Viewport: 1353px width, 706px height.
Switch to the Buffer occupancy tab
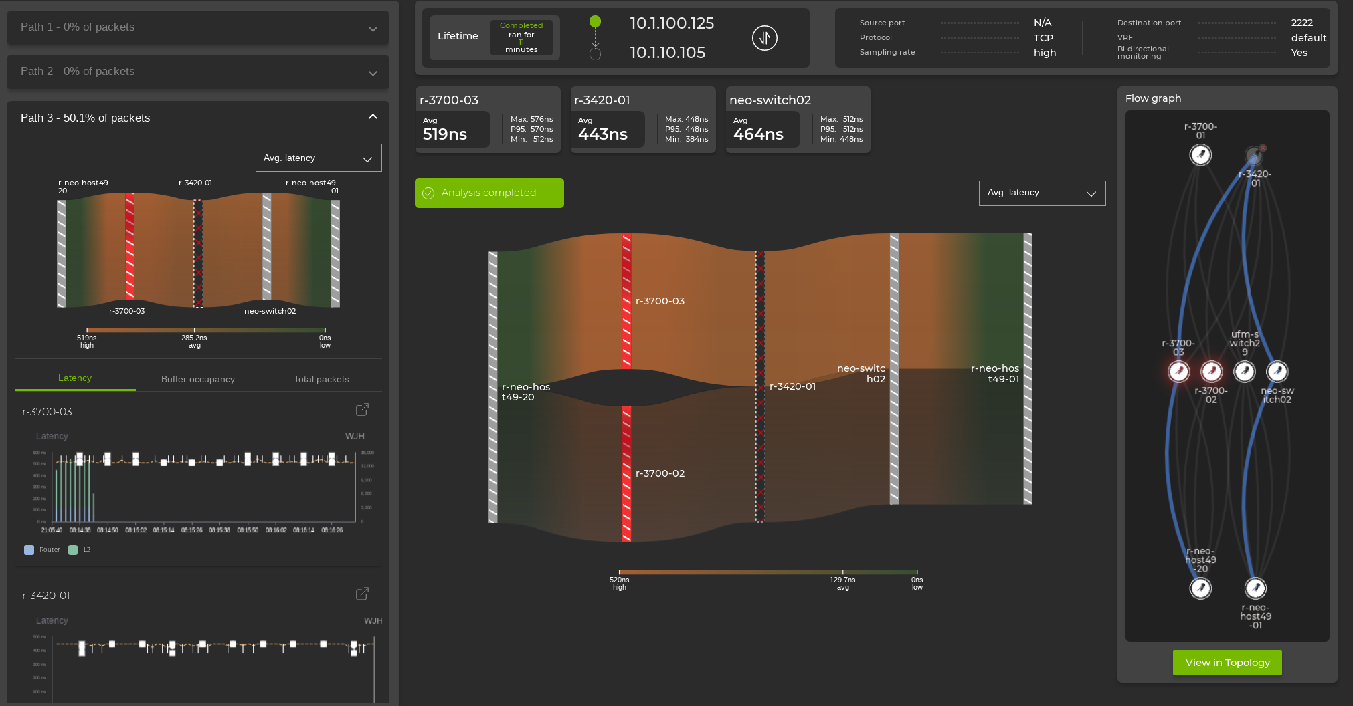coord(197,378)
